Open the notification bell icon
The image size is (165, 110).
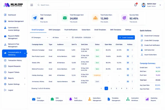135,5
